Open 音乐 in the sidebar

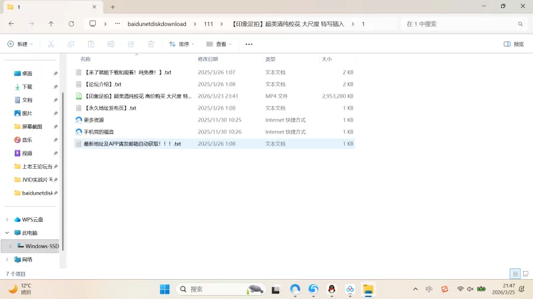click(x=27, y=140)
